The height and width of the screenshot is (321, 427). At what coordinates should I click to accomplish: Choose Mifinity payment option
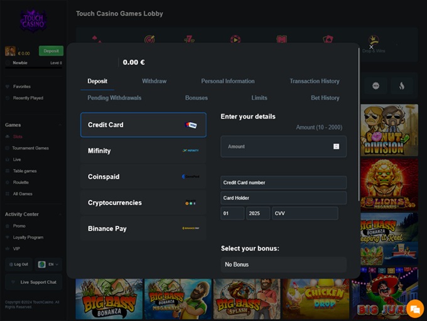pyautogui.click(x=143, y=151)
